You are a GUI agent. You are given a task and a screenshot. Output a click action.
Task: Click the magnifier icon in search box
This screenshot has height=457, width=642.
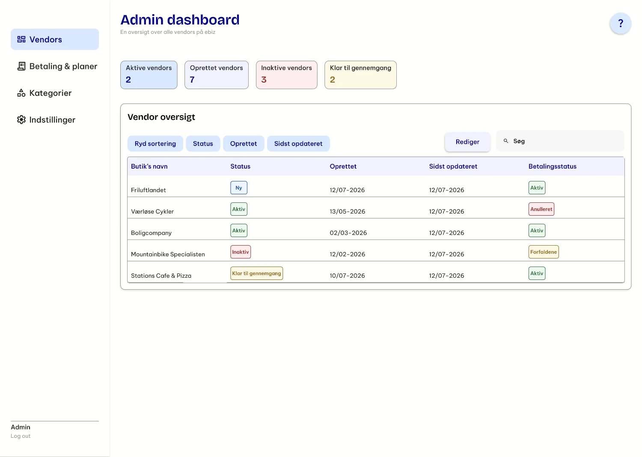506,141
